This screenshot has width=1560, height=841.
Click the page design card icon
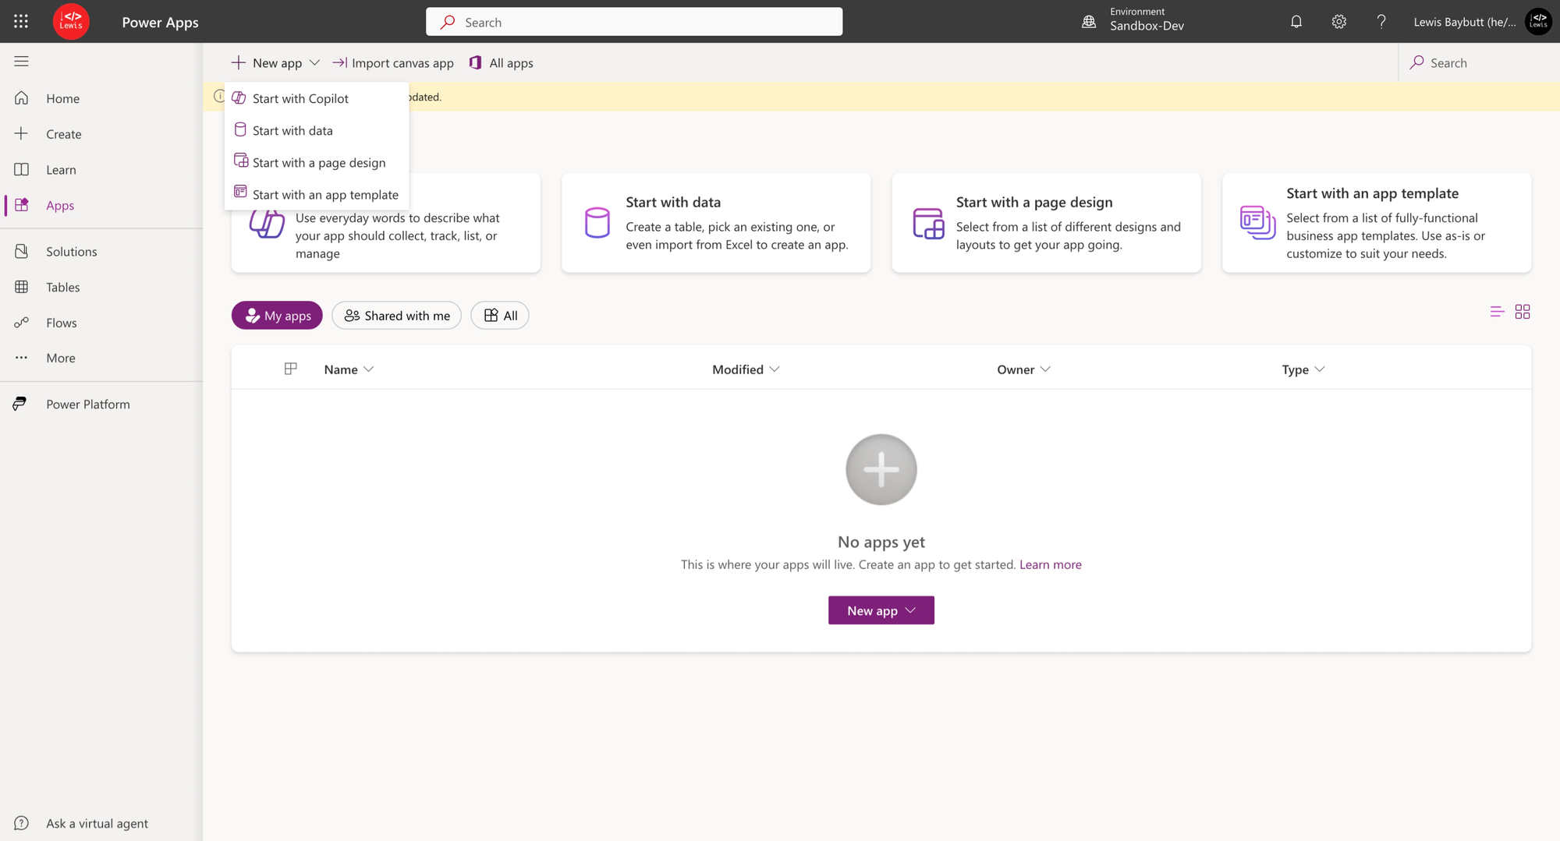click(928, 223)
